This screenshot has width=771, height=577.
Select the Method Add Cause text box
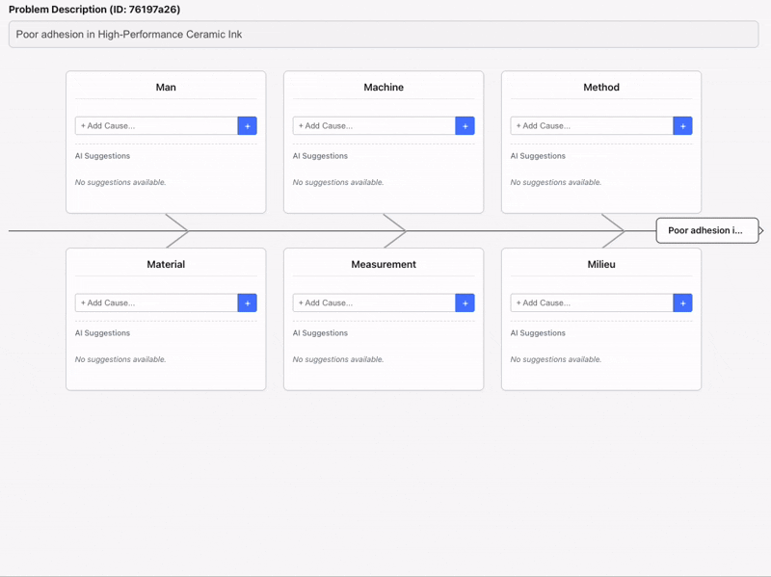click(x=592, y=125)
